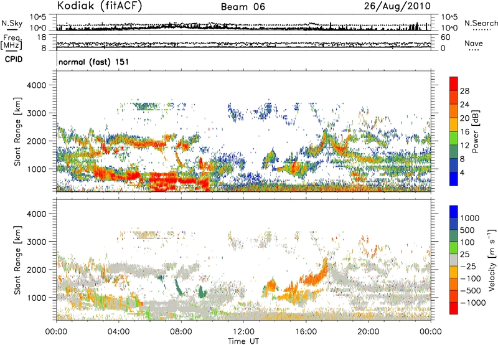Click the '12:00' time axis tick label
Viewport: 498px width, 345px height.
click(243, 332)
